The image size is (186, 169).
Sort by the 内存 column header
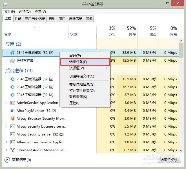(x=127, y=32)
